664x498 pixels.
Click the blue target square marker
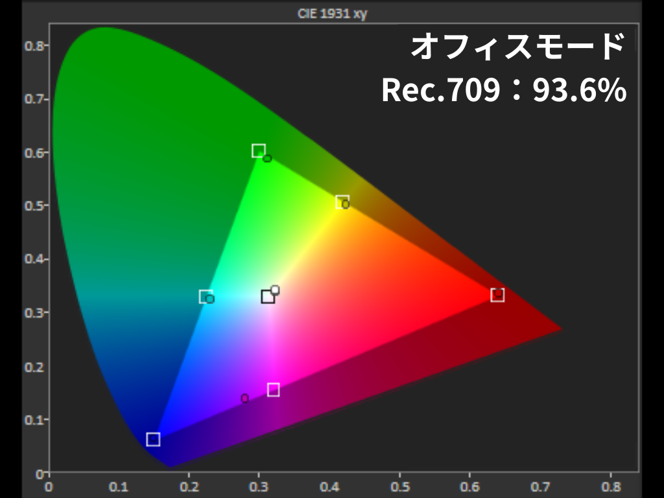tap(153, 440)
